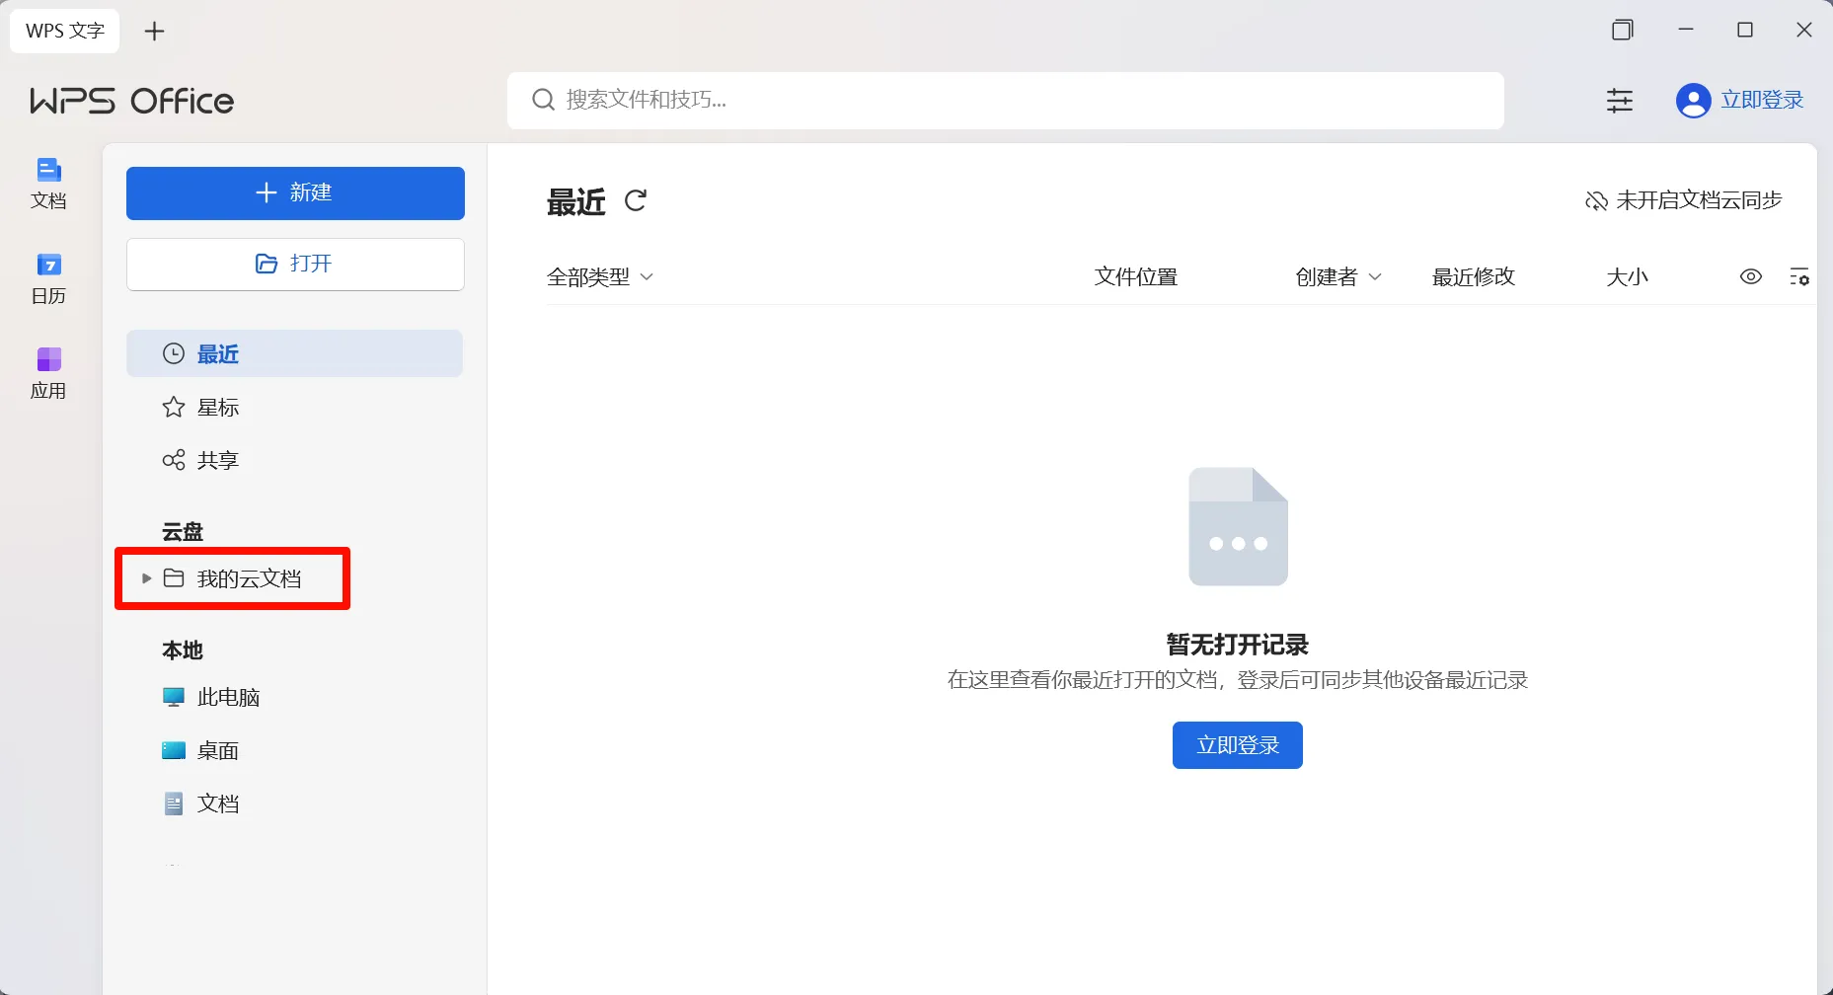
Task: Click the search filter sliders icon
Action: pyautogui.click(x=1620, y=100)
